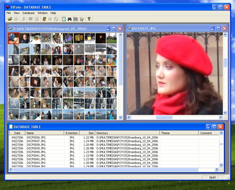Click the question mark help icon

(89, 19)
